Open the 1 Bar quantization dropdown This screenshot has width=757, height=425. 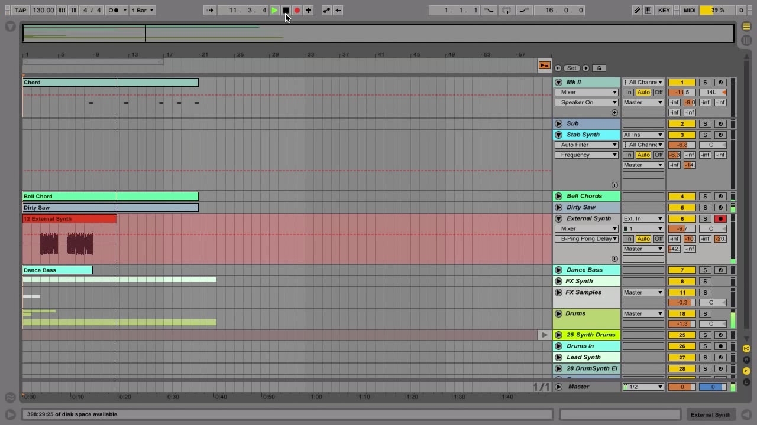[142, 10]
